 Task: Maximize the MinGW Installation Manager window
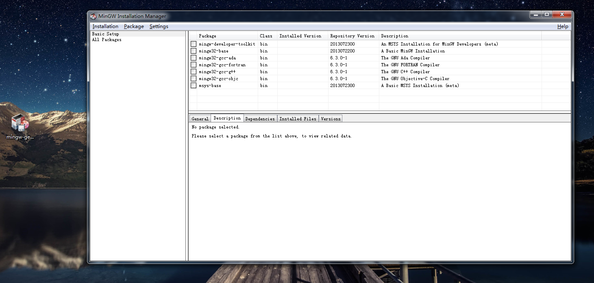[547, 15]
